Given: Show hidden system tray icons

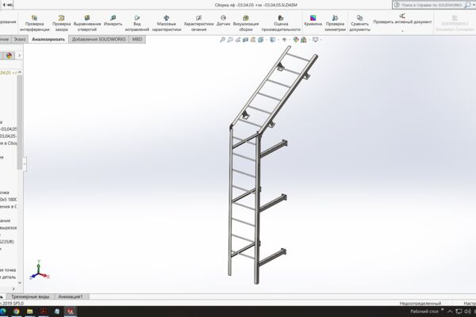Looking at the screenshot, I should click(450, 311).
